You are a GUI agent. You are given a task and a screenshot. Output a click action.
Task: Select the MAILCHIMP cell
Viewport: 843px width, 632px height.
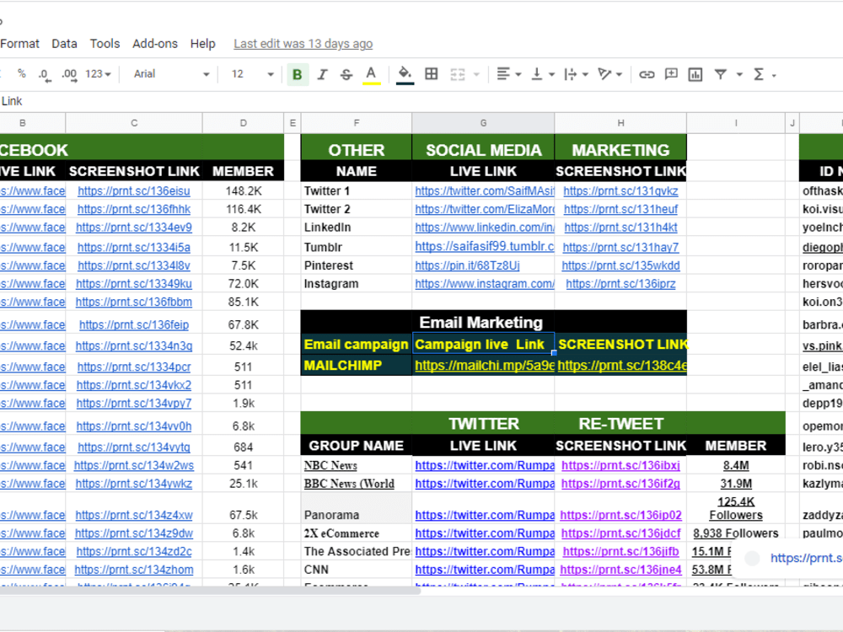(x=357, y=366)
